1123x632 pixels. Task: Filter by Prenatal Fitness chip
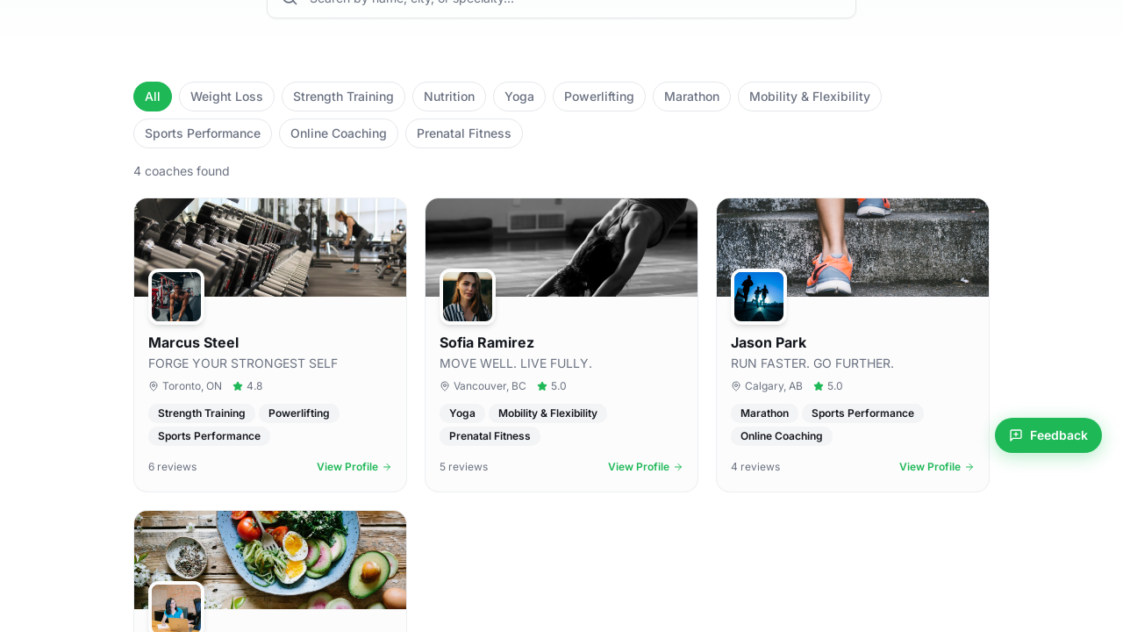(464, 133)
